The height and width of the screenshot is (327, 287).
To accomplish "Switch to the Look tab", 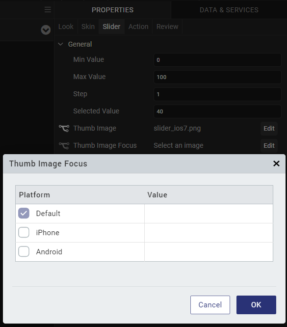I will [66, 27].
